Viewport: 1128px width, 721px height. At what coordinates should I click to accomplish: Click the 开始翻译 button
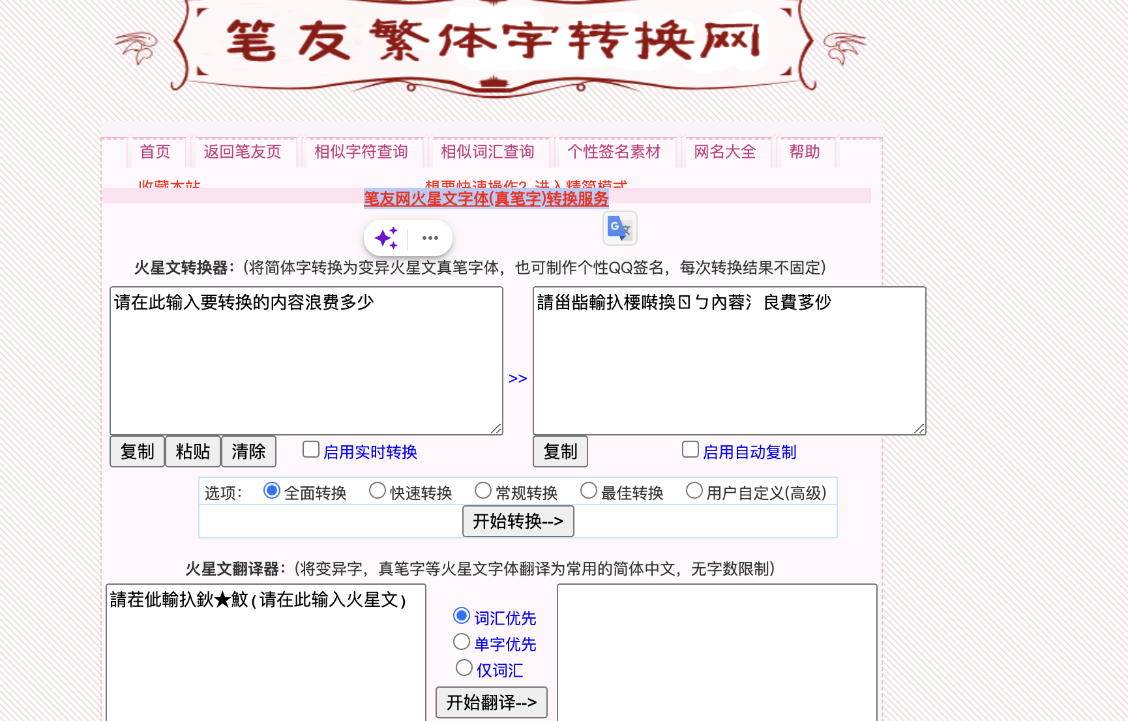pyautogui.click(x=491, y=703)
